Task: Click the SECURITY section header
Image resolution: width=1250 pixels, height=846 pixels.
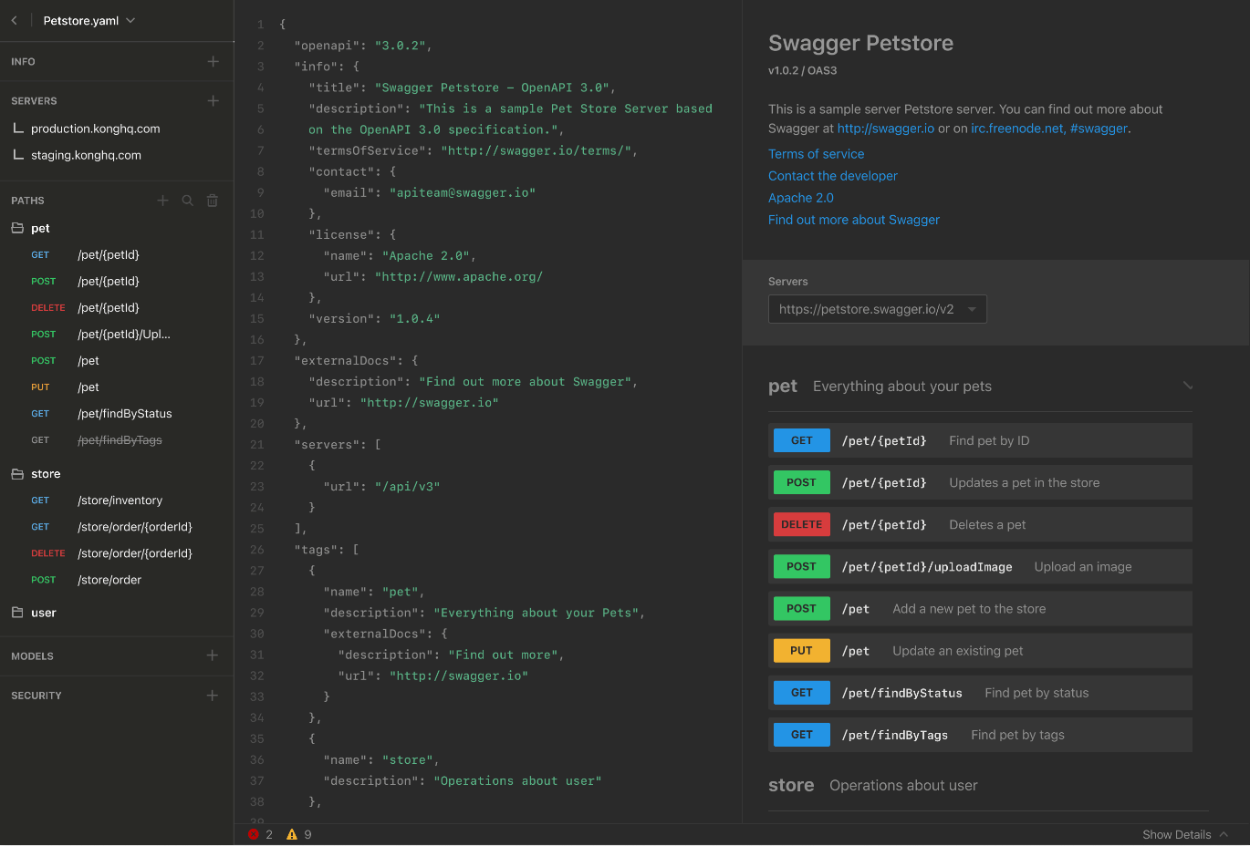Action: click(x=36, y=696)
